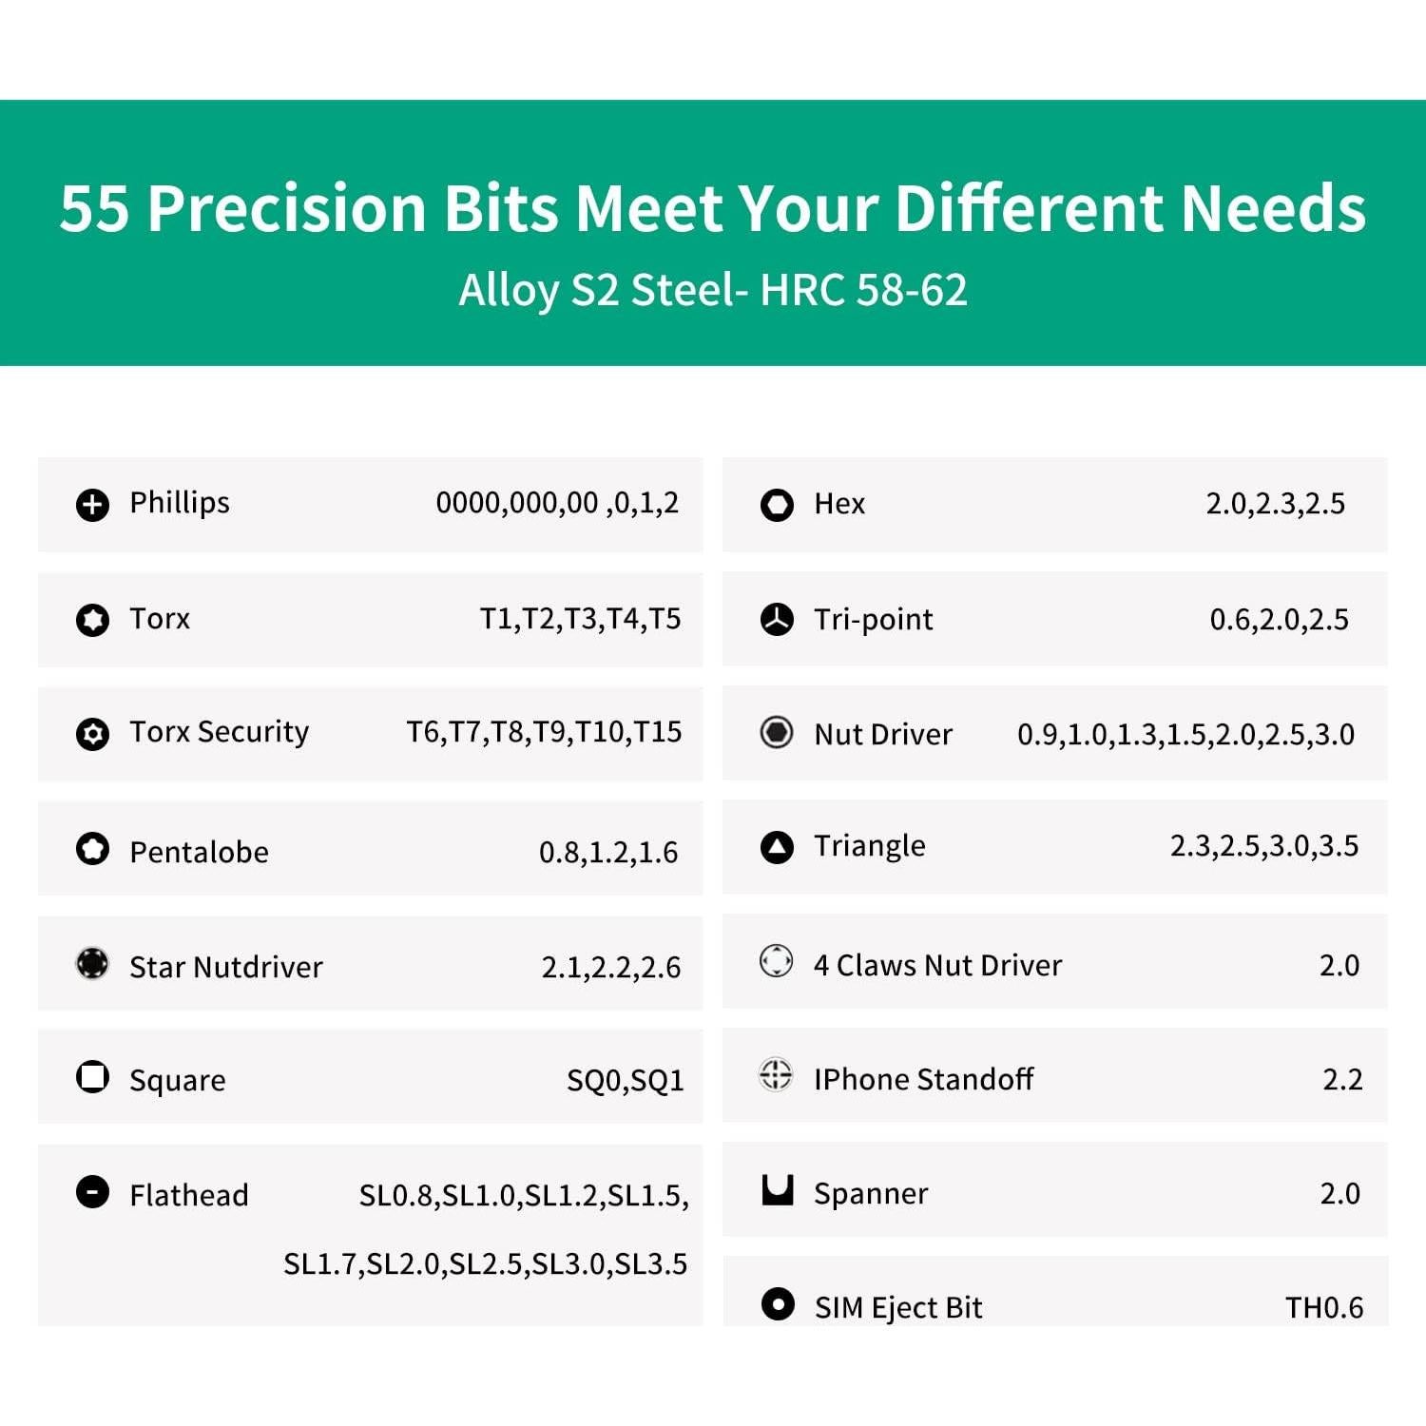Viewport: 1426px width, 1426px height.
Task: Select the Star Nutdriver icon
Action: (x=92, y=963)
